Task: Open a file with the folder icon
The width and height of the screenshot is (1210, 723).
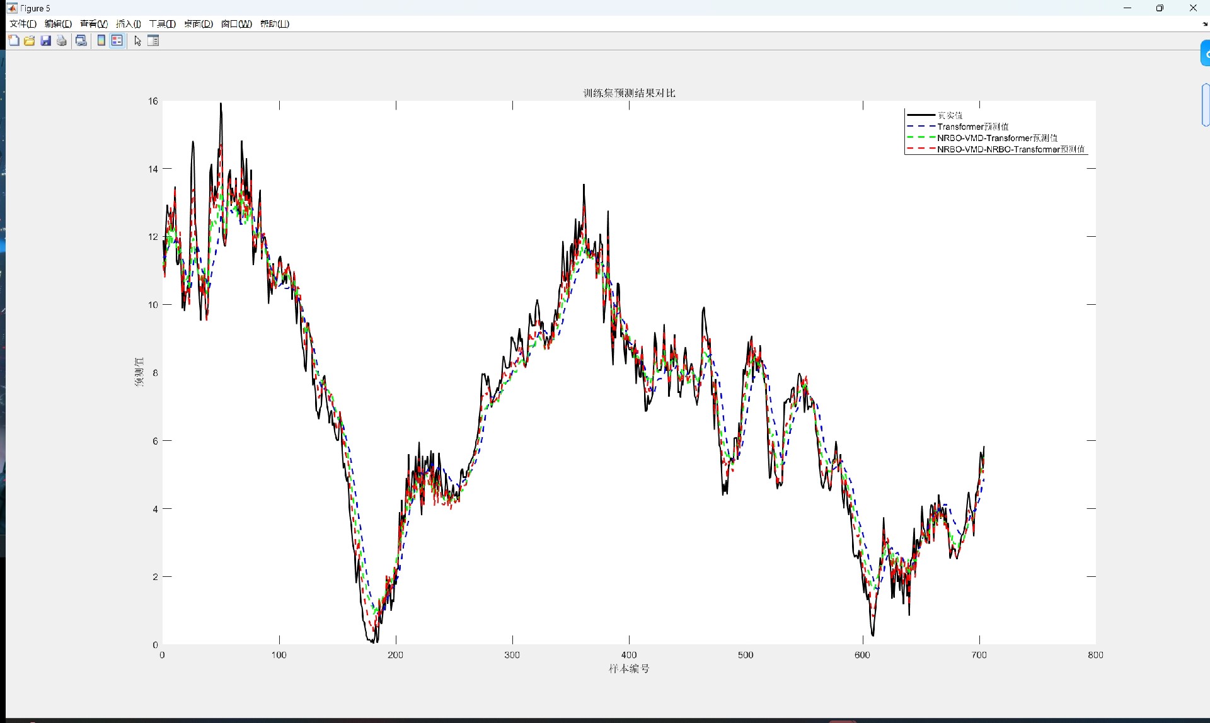Action: (30, 41)
